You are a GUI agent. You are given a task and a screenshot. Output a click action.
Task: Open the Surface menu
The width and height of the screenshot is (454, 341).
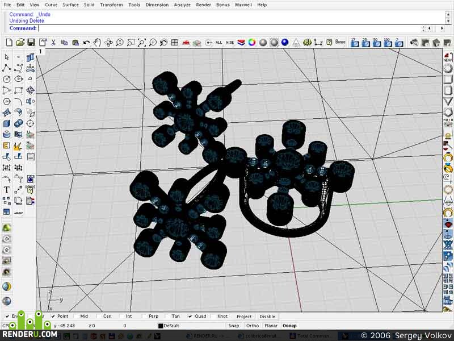point(70,5)
